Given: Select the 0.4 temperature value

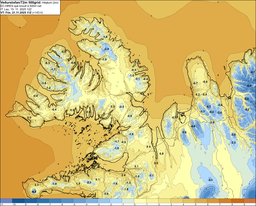Looking at the screenshot, I should 148,147.
